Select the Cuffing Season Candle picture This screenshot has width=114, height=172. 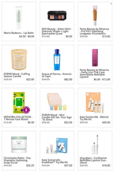pos(19,60)
